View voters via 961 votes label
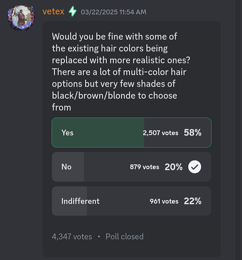 point(164,201)
